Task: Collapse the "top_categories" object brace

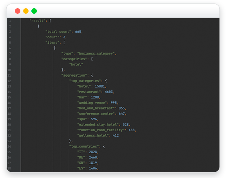Action: coord(106,81)
